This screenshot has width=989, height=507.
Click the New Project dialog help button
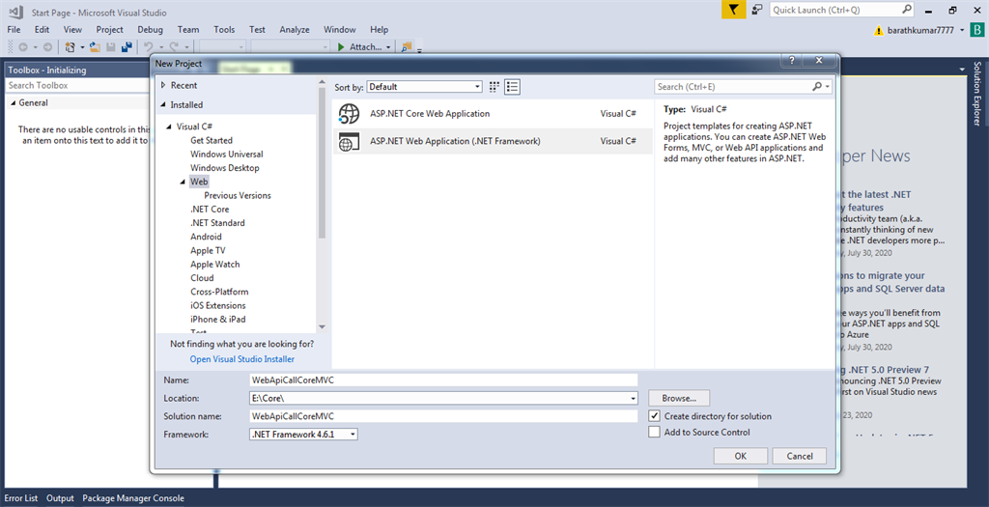pos(792,61)
